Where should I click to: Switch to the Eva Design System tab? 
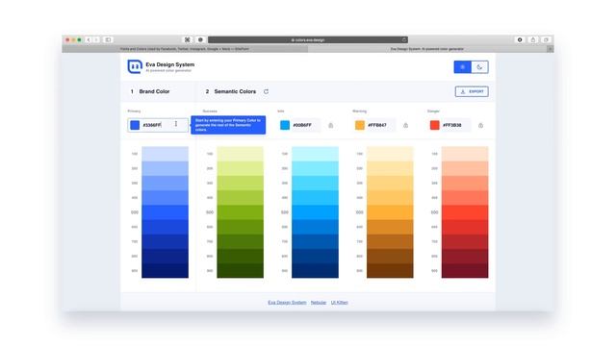(x=427, y=49)
